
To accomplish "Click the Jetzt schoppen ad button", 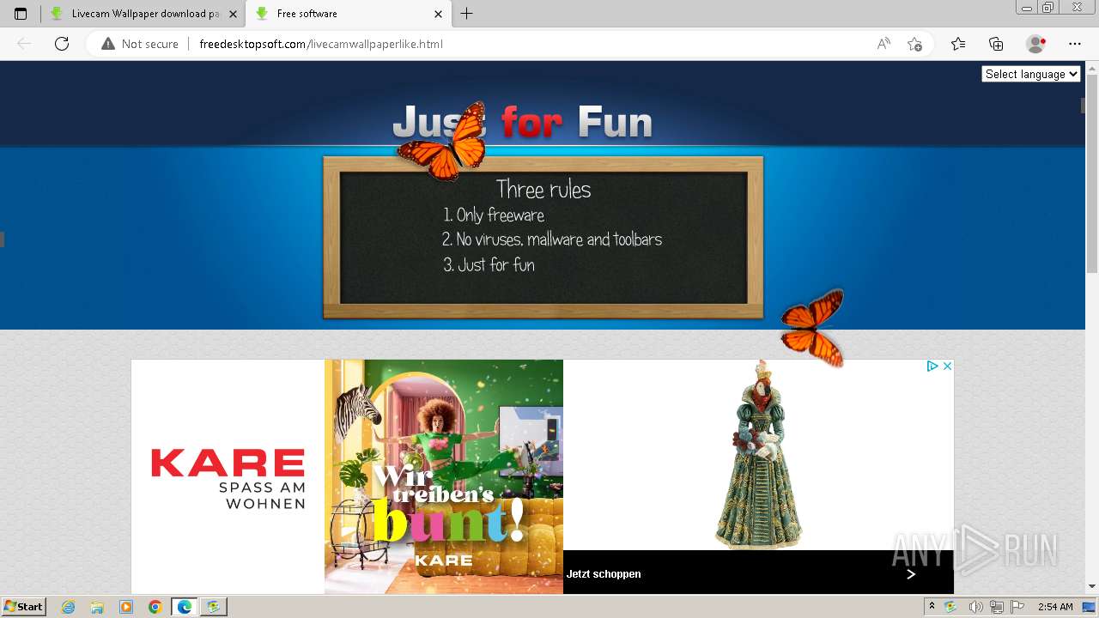I will [604, 574].
